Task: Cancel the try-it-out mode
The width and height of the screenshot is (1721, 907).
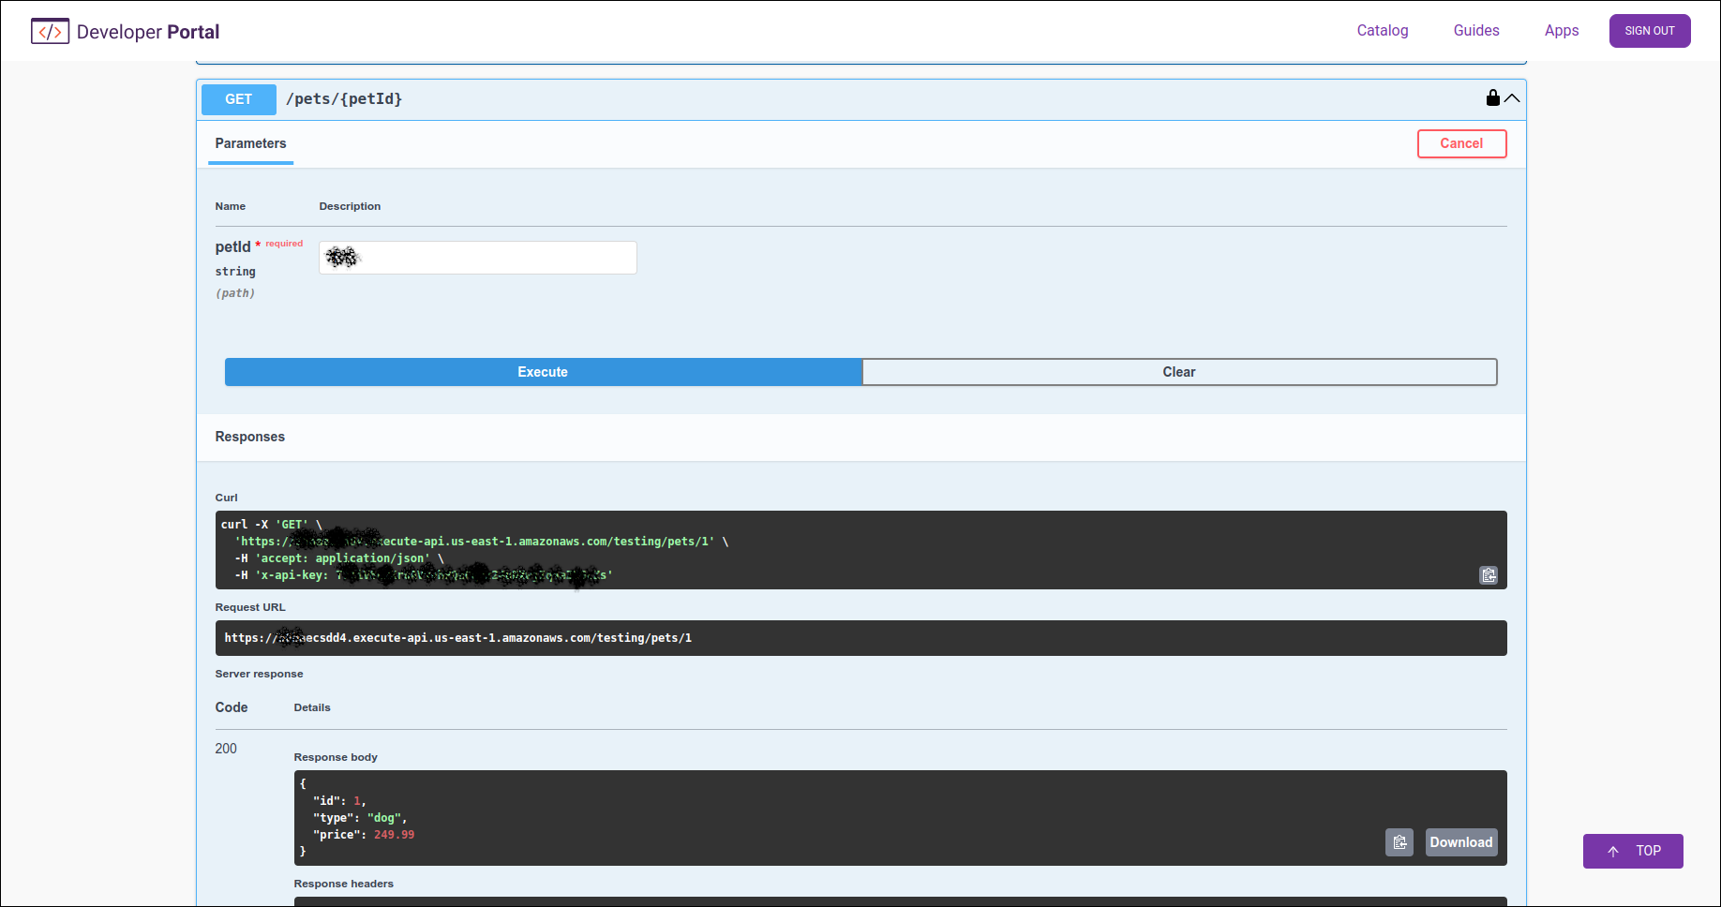Action: (1461, 143)
